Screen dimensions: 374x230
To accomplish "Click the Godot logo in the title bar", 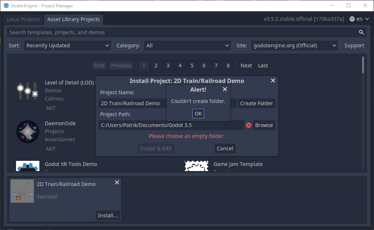I will click(x=6, y=5).
